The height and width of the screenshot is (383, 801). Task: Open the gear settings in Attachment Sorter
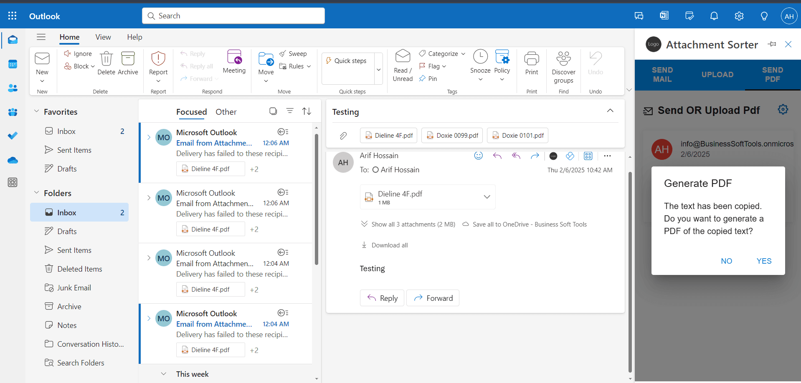pyautogui.click(x=783, y=109)
